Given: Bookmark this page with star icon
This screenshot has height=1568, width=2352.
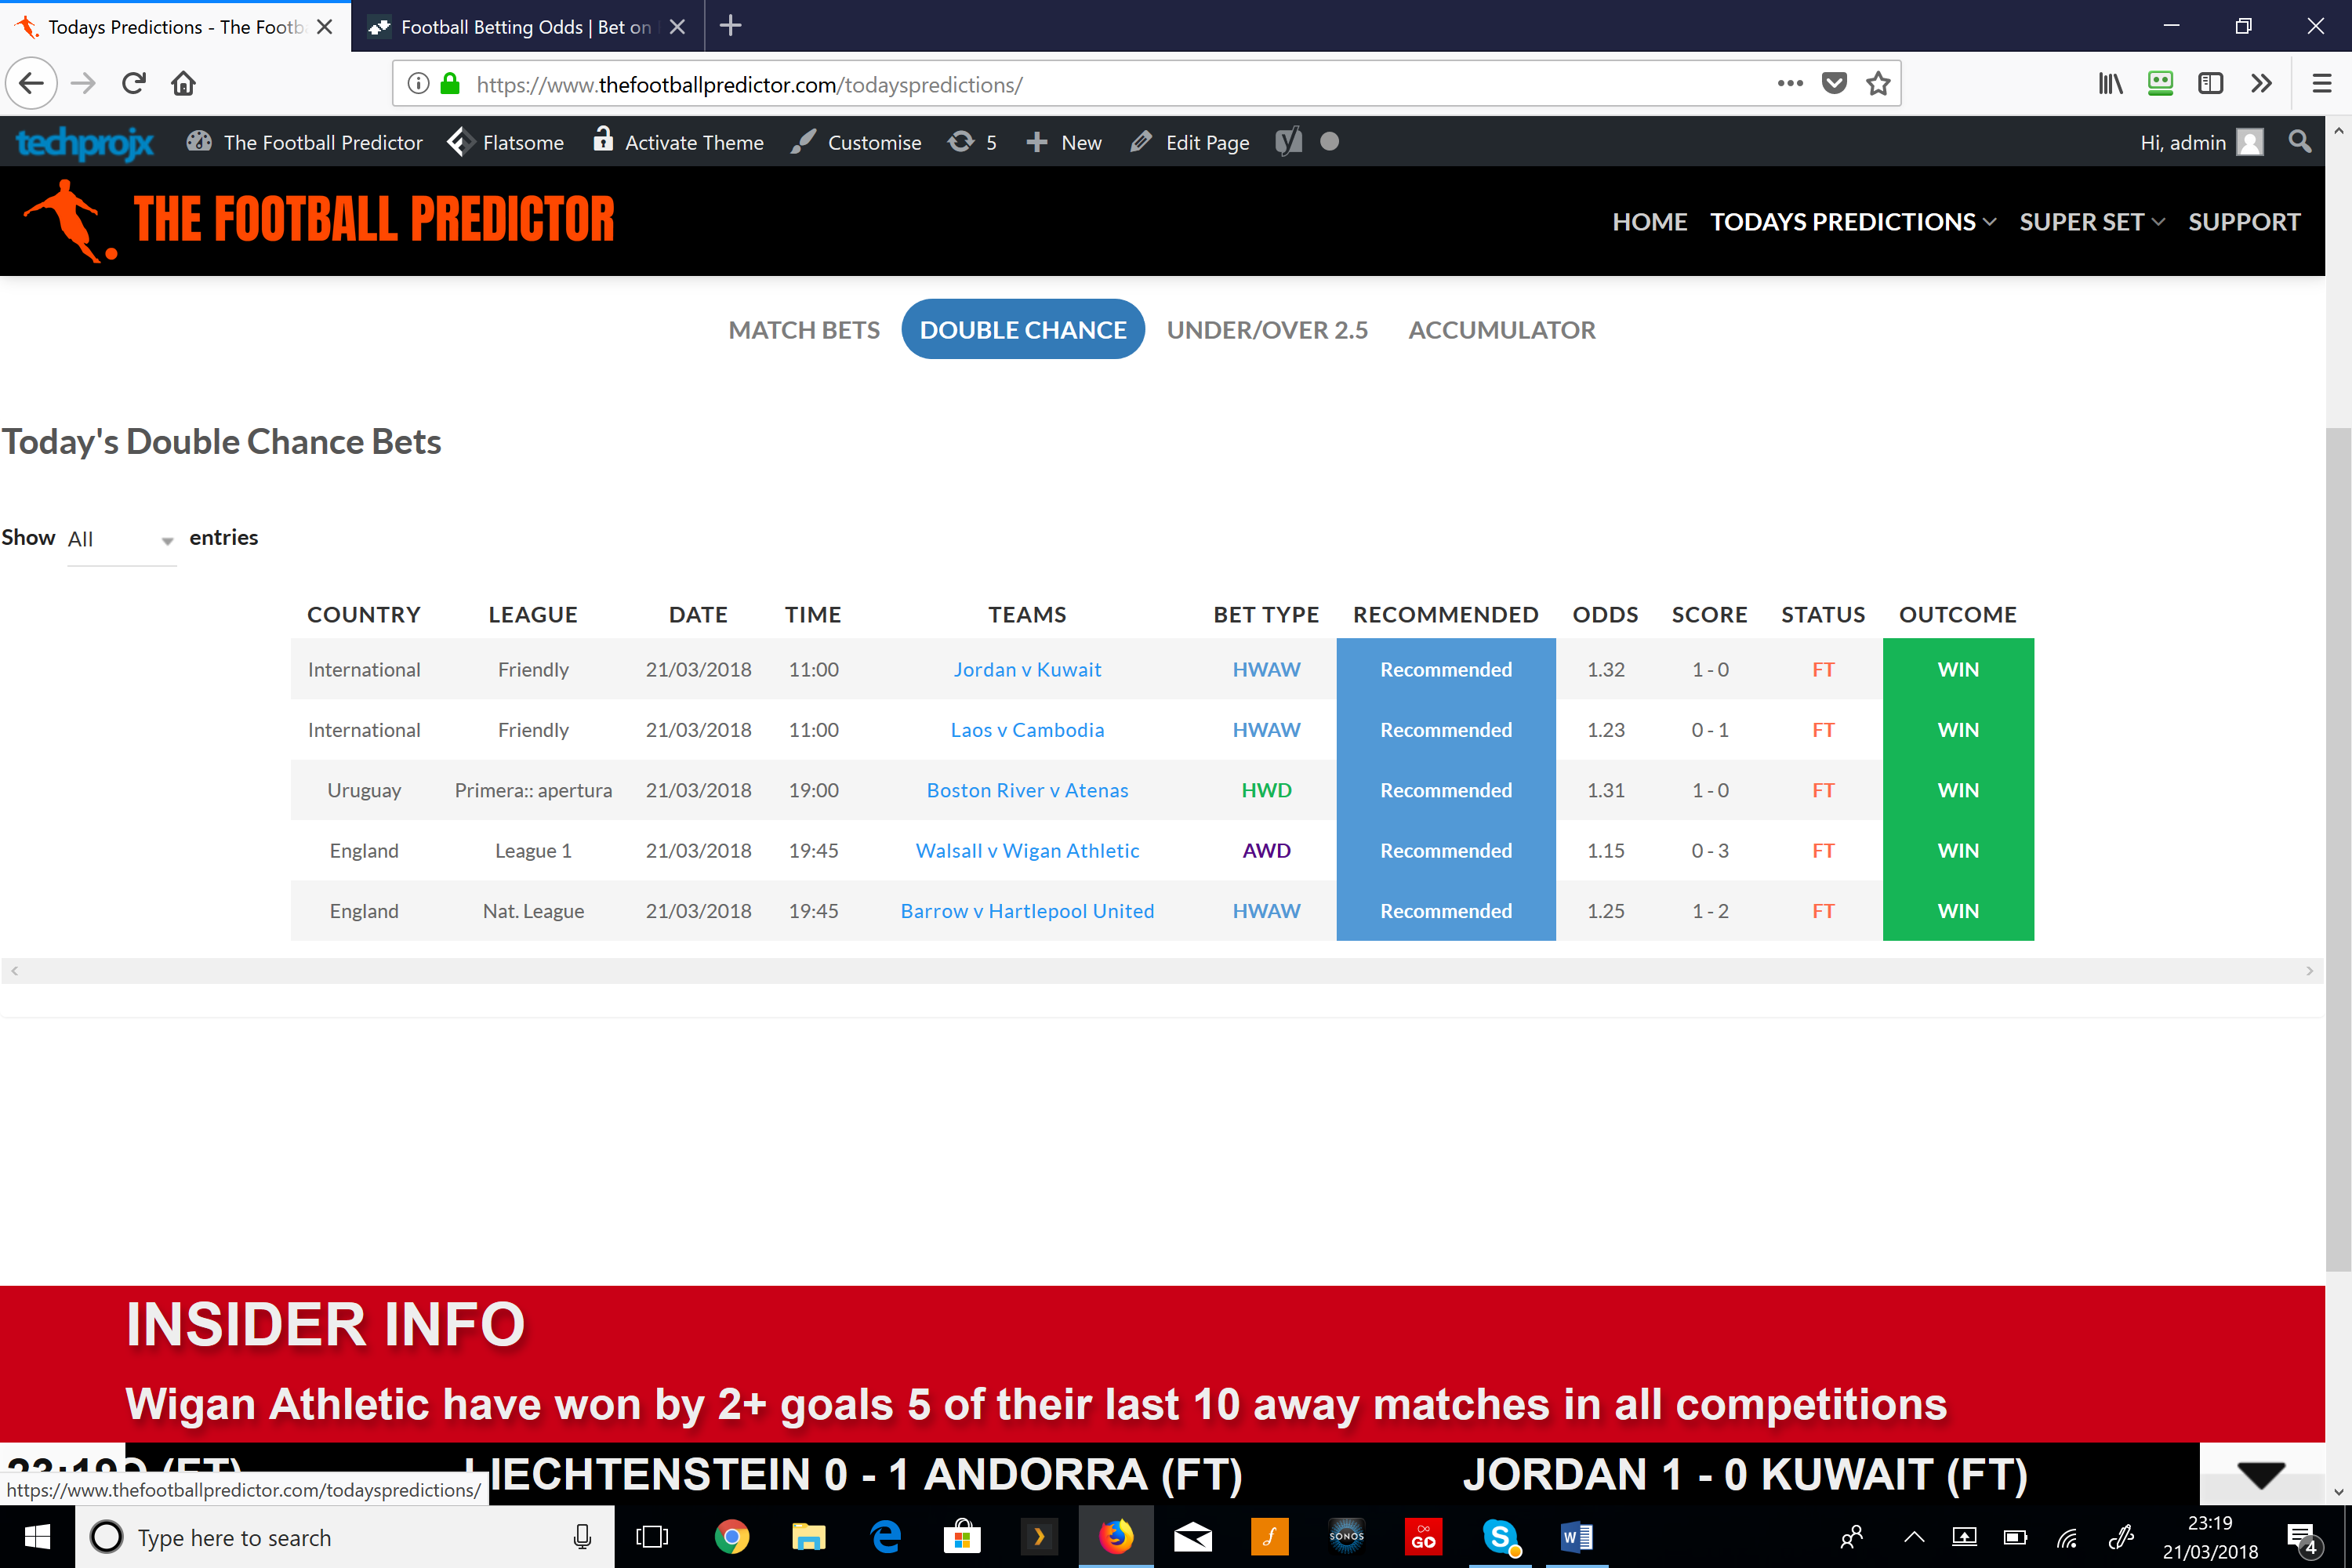Looking at the screenshot, I should (x=1877, y=84).
